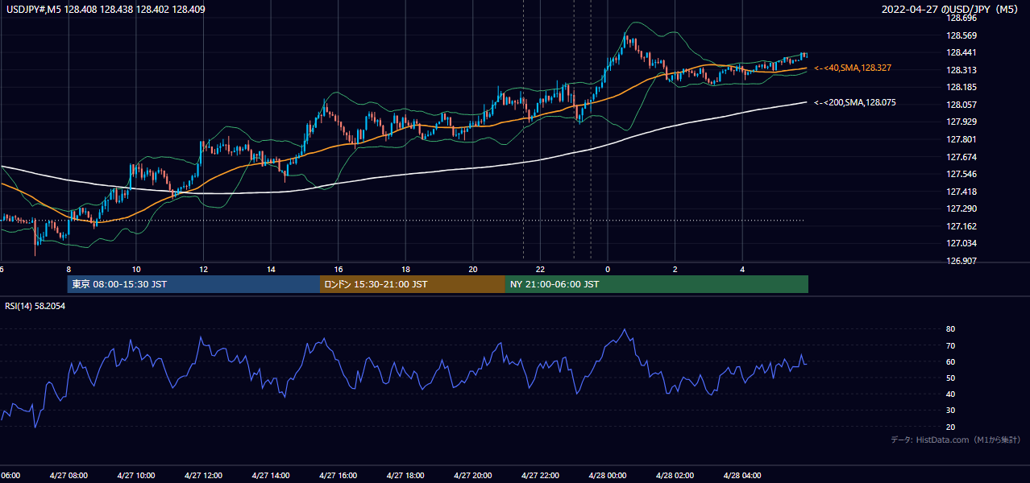This screenshot has height=483, width=1030.
Task: Click the 4/27 08:00 date axis label
Action: pyautogui.click(x=69, y=476)
